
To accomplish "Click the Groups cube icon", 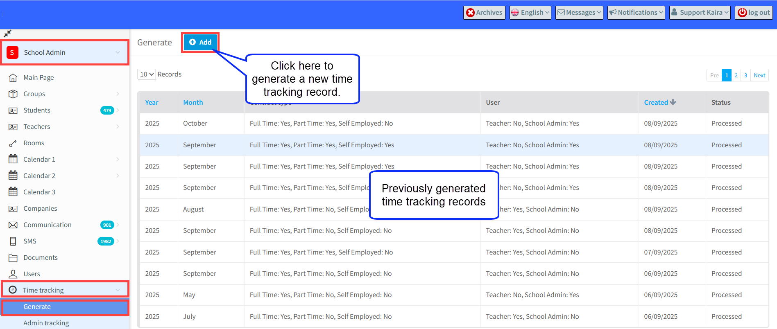I will 13,94.
